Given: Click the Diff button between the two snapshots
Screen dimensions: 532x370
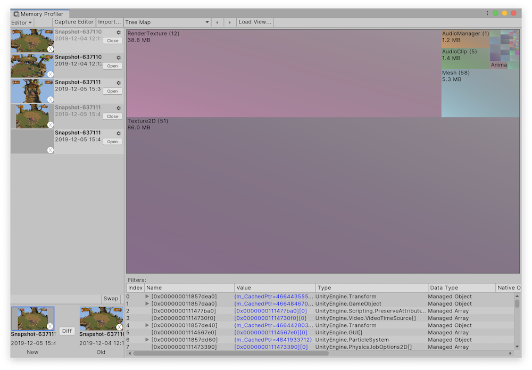Looking at the screenshot, I should 67,331.
